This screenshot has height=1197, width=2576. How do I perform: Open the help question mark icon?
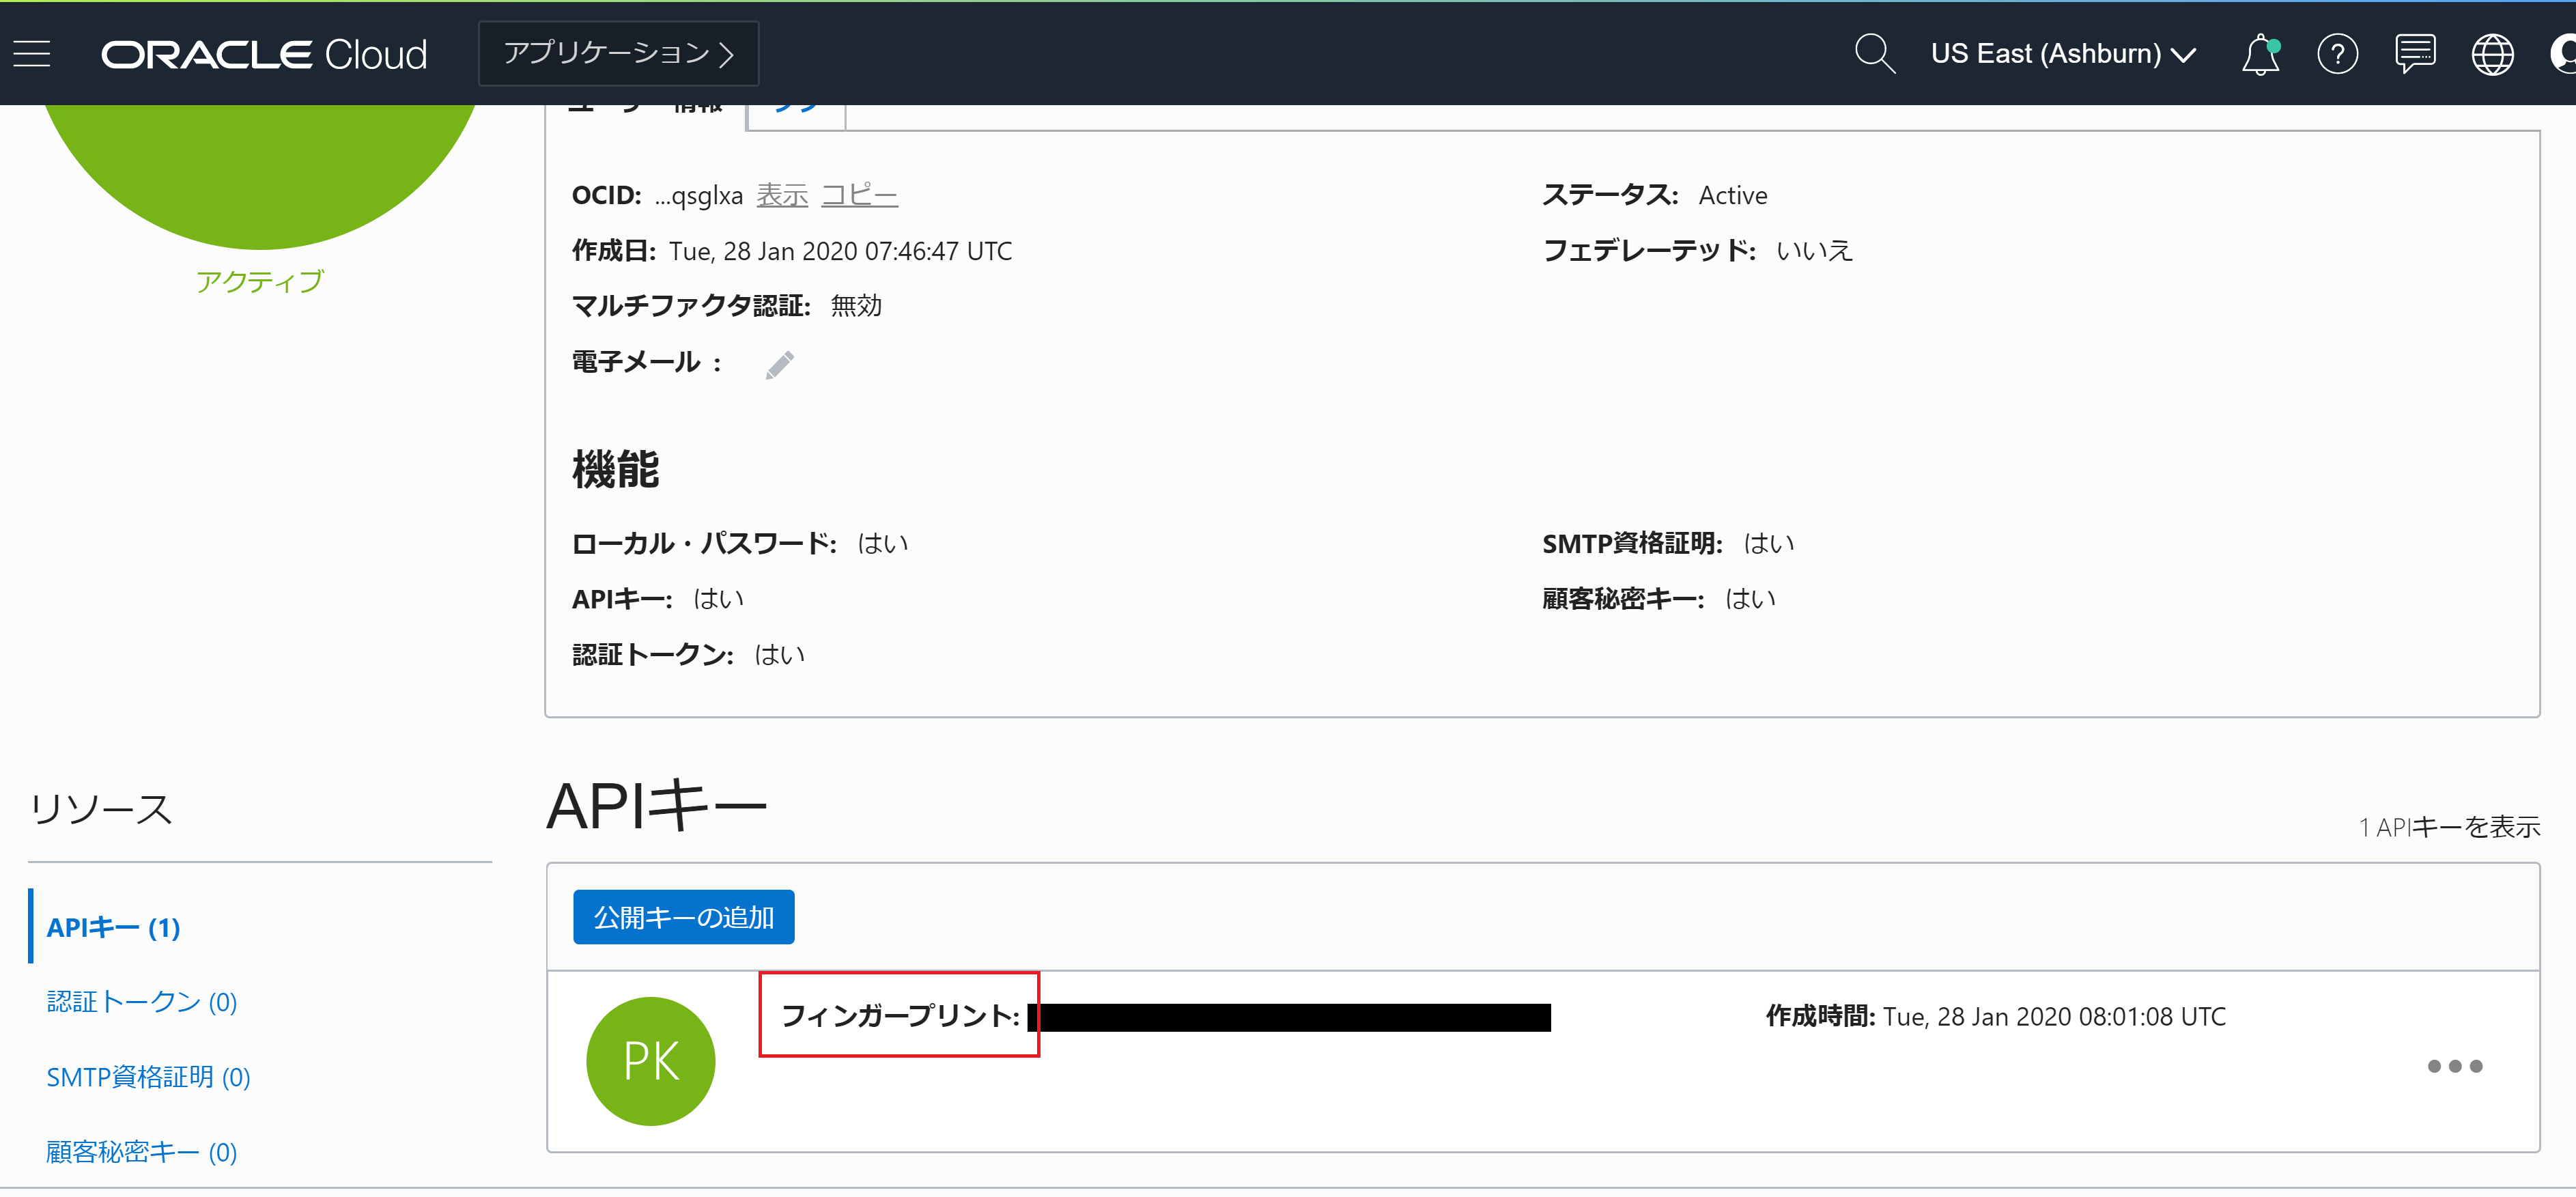2337,54
